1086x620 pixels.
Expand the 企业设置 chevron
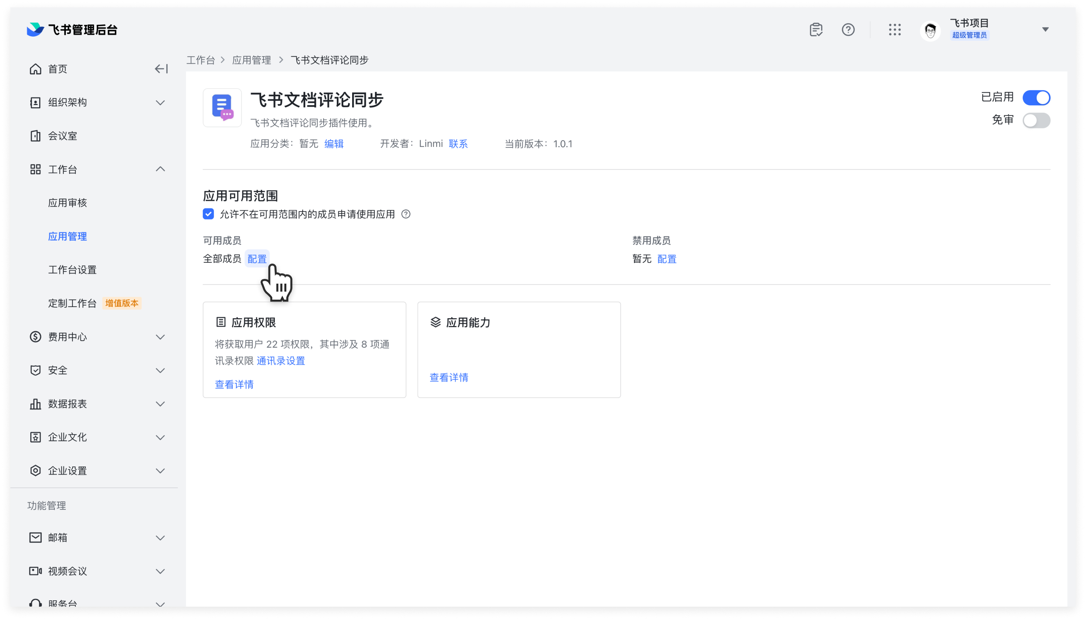(x=160, y=471)
